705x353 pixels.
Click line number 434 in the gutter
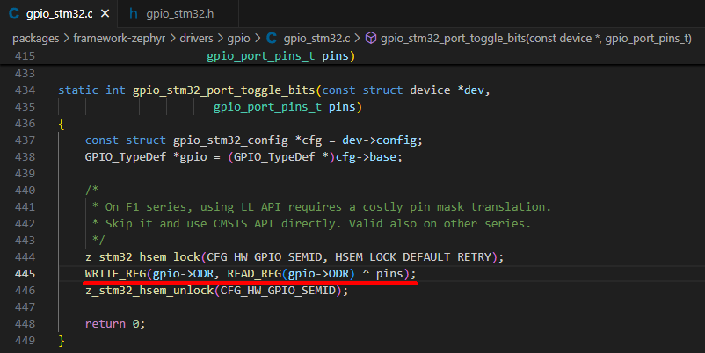[x=25, y=90]
